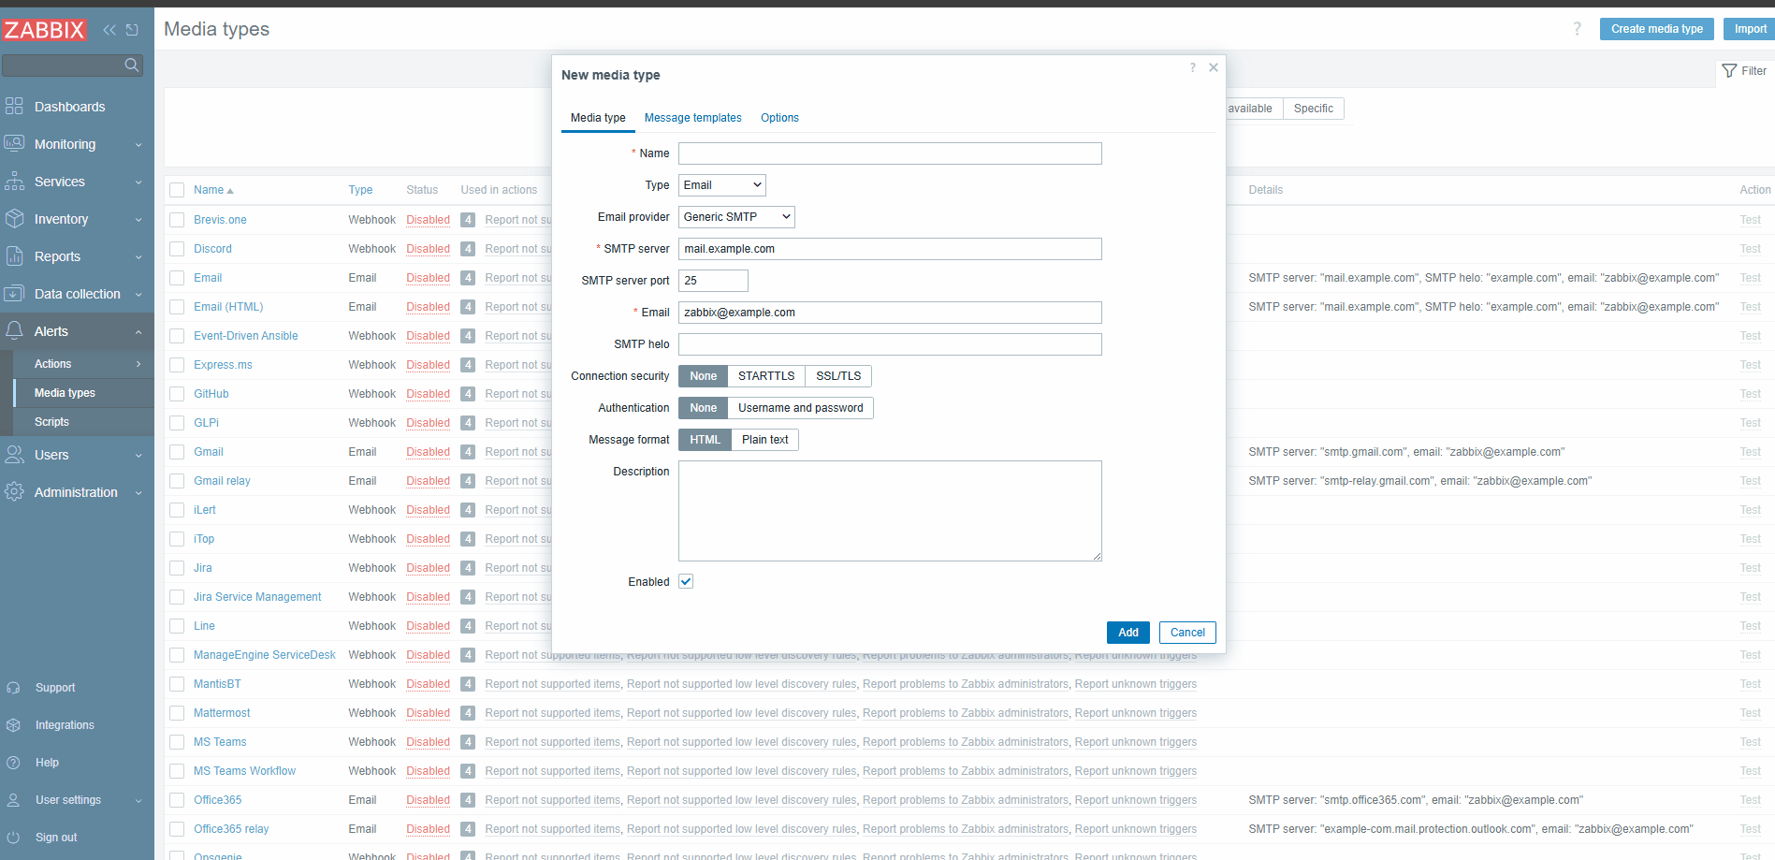Open Scripts in Alerts submenu
The width and height of the screenshot is (1775, 860).
coord(51,422)
